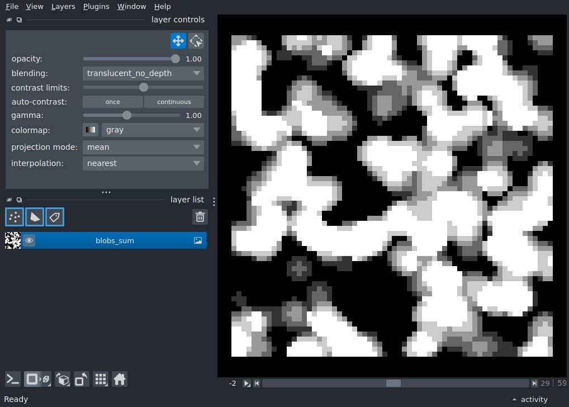The height and width of the screenshot is (407, 569).
Task: Select the transform layer mode icon
Action: 196,41
